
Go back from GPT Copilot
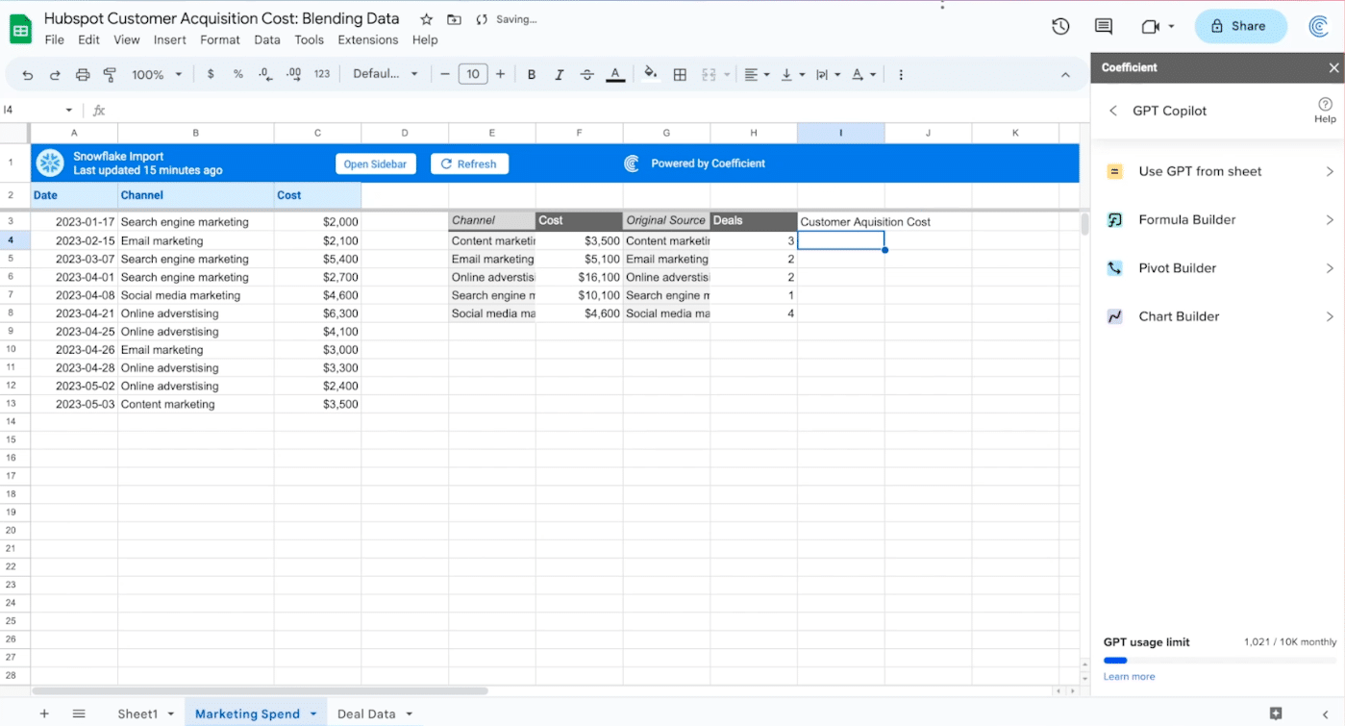1113,111
